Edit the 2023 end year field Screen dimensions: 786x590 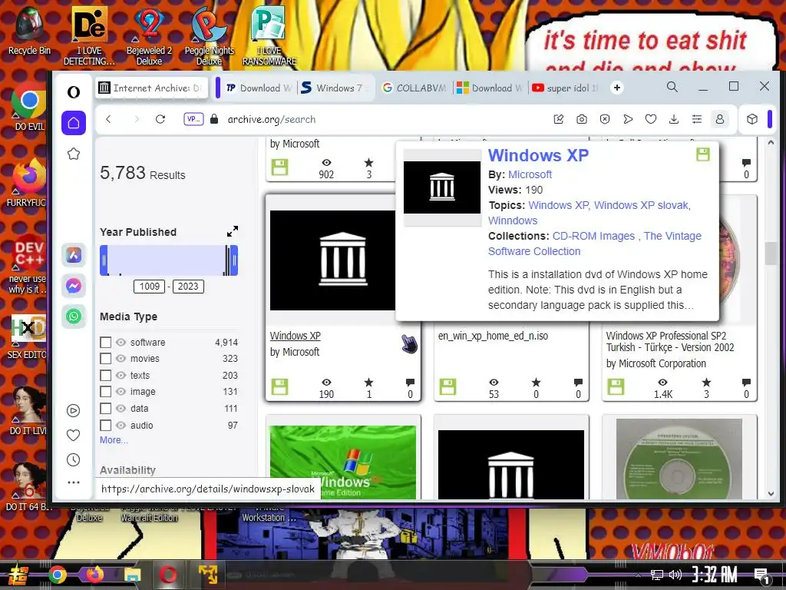pos(188,287)
